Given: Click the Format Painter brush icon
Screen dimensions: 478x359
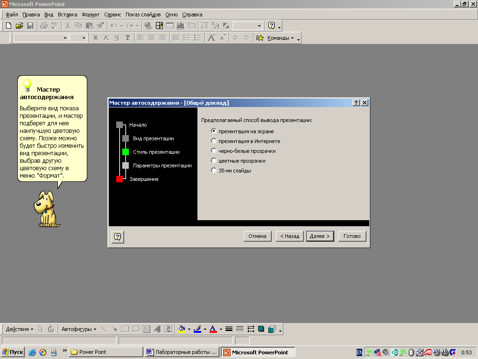Looking at the screenshot, I should click(100, 26).
